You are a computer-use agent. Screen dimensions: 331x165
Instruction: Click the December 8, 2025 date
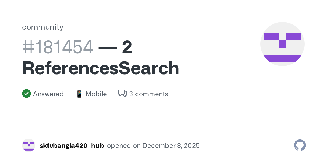click(171, 146)
